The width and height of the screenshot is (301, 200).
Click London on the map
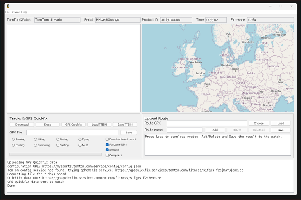pos(201,74)
